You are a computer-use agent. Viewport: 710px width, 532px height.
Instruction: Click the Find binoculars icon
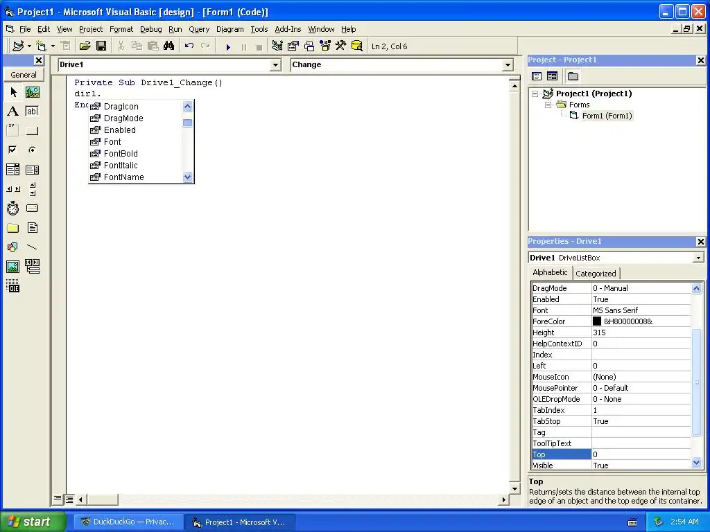(x=169, y=46)
